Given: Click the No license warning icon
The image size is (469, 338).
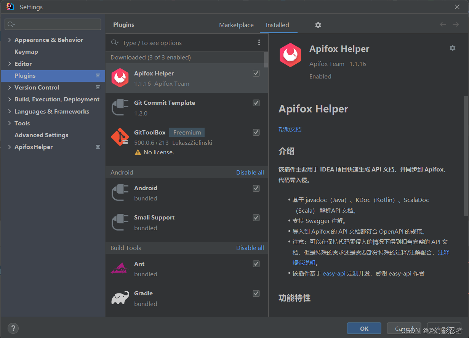Looking at the screenshot, I should 138,152.
